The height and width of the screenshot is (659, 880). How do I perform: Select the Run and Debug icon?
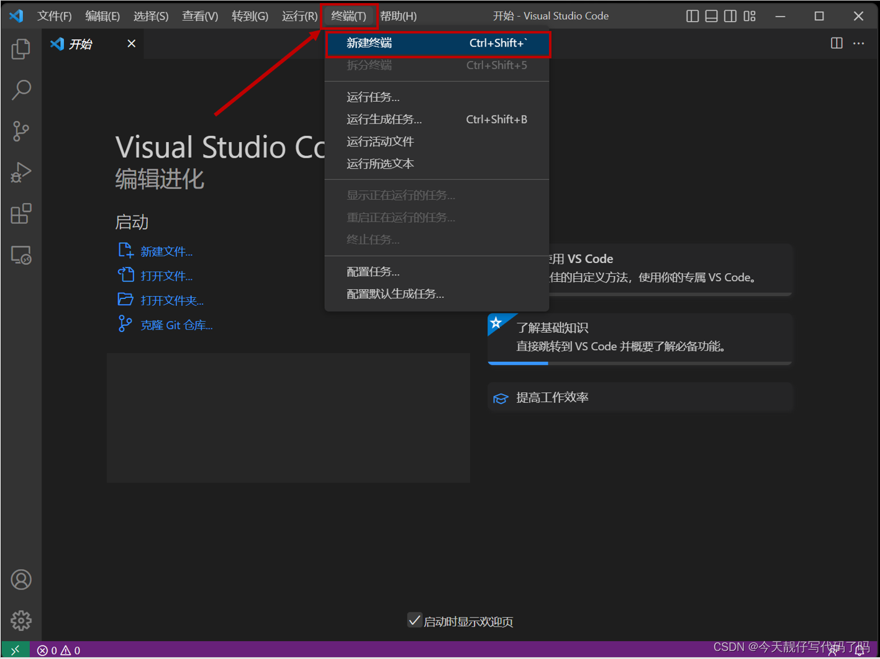point(20,173)
